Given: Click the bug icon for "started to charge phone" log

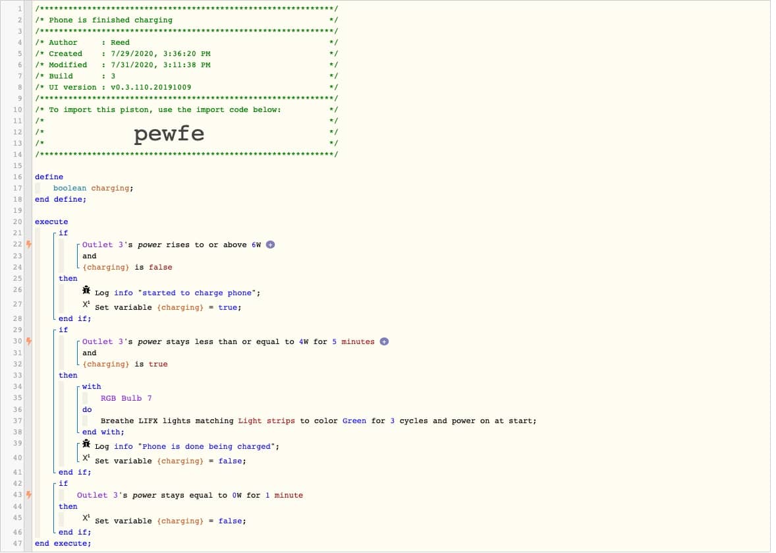Looking at the screenshot, I should pyautogui.click(x=86, y=291).
